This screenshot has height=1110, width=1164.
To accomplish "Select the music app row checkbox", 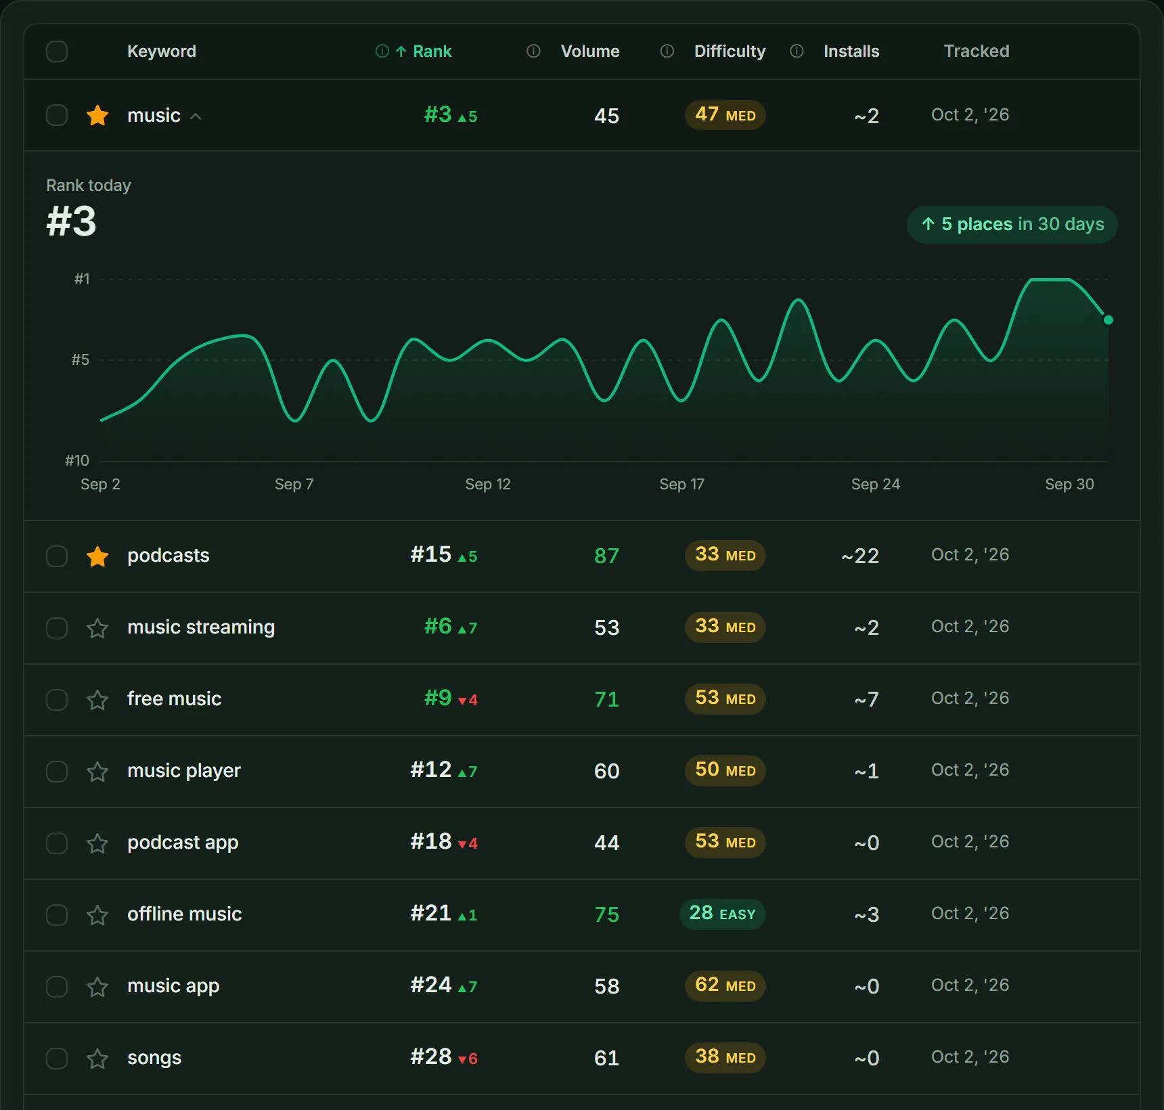I will [x=57, y=987].
